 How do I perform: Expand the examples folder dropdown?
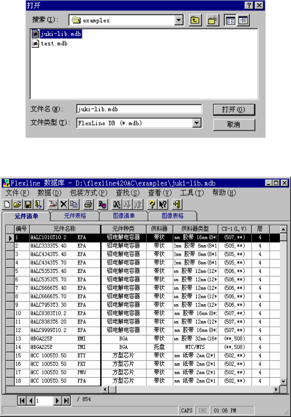[x=179, y=20]
